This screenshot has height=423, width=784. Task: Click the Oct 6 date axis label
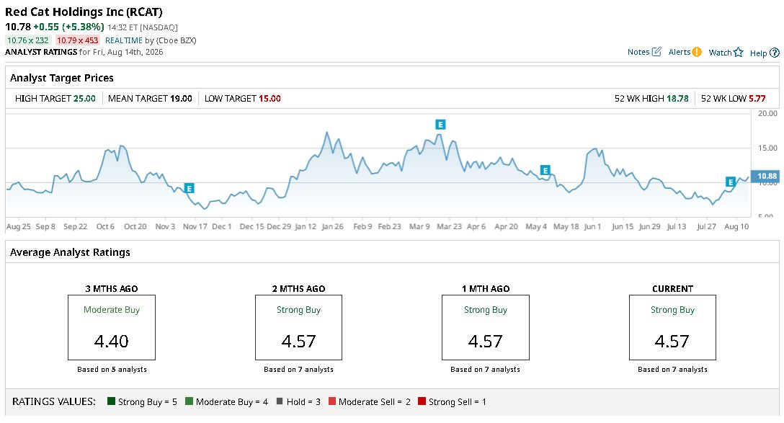[105, 226]
